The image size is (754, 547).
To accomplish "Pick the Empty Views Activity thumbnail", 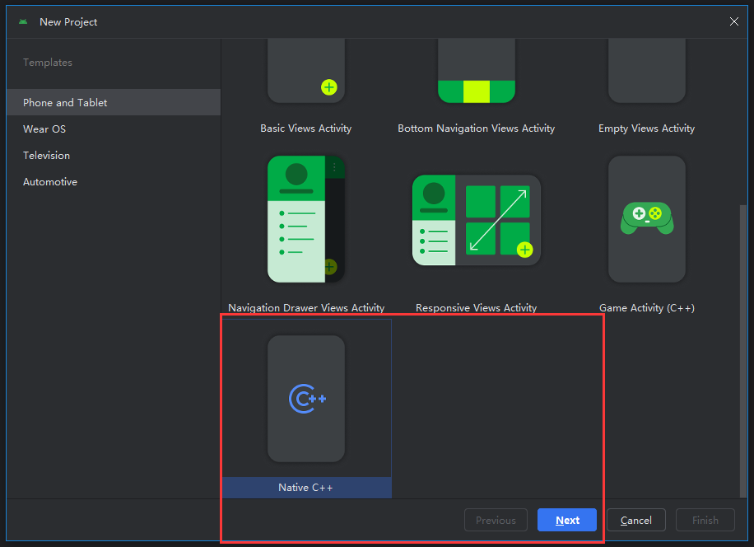I will [x=646, y=74].
